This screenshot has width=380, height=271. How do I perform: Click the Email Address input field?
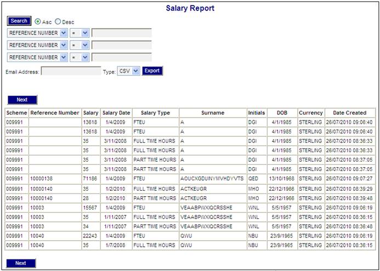coord(71,71)
